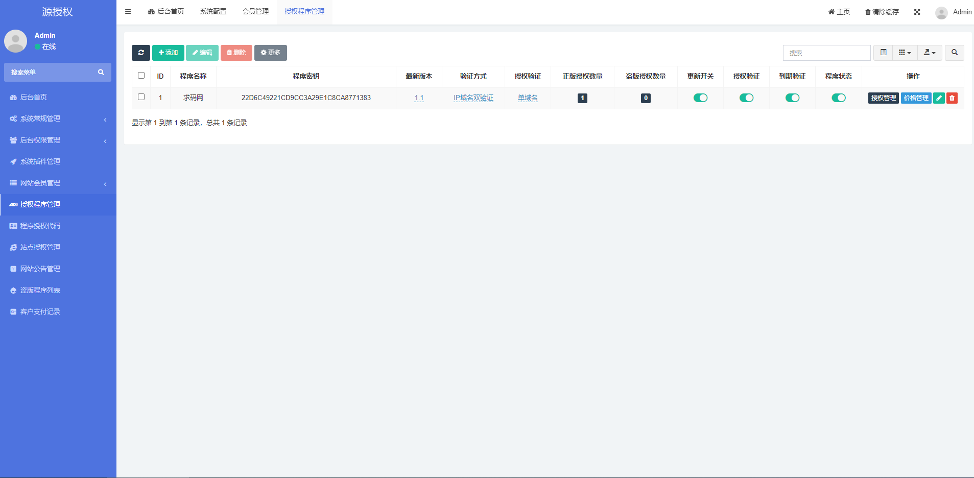Focus the table 搜索 input field

coord(826,53)
